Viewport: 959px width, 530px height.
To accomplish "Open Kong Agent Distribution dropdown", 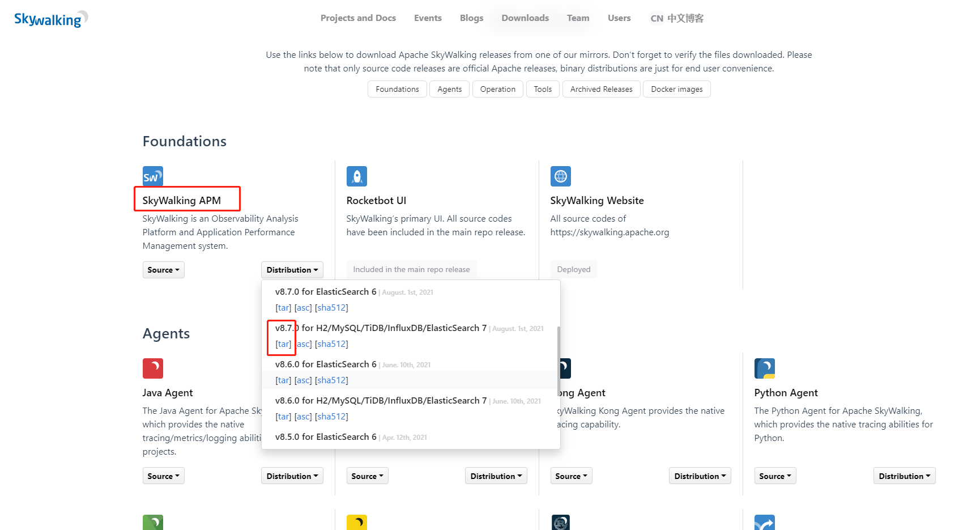I will (700, 476).
